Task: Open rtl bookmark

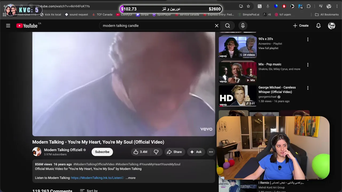Action: [x=267, y=14]
